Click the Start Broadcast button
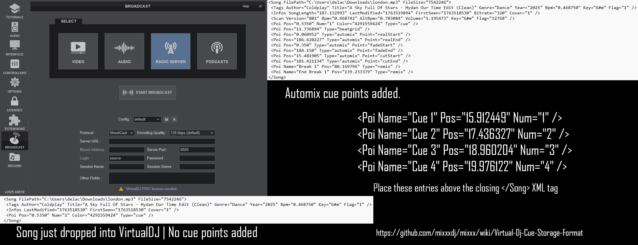The width and height of the screenshot is (638, 245). [148, 93]
